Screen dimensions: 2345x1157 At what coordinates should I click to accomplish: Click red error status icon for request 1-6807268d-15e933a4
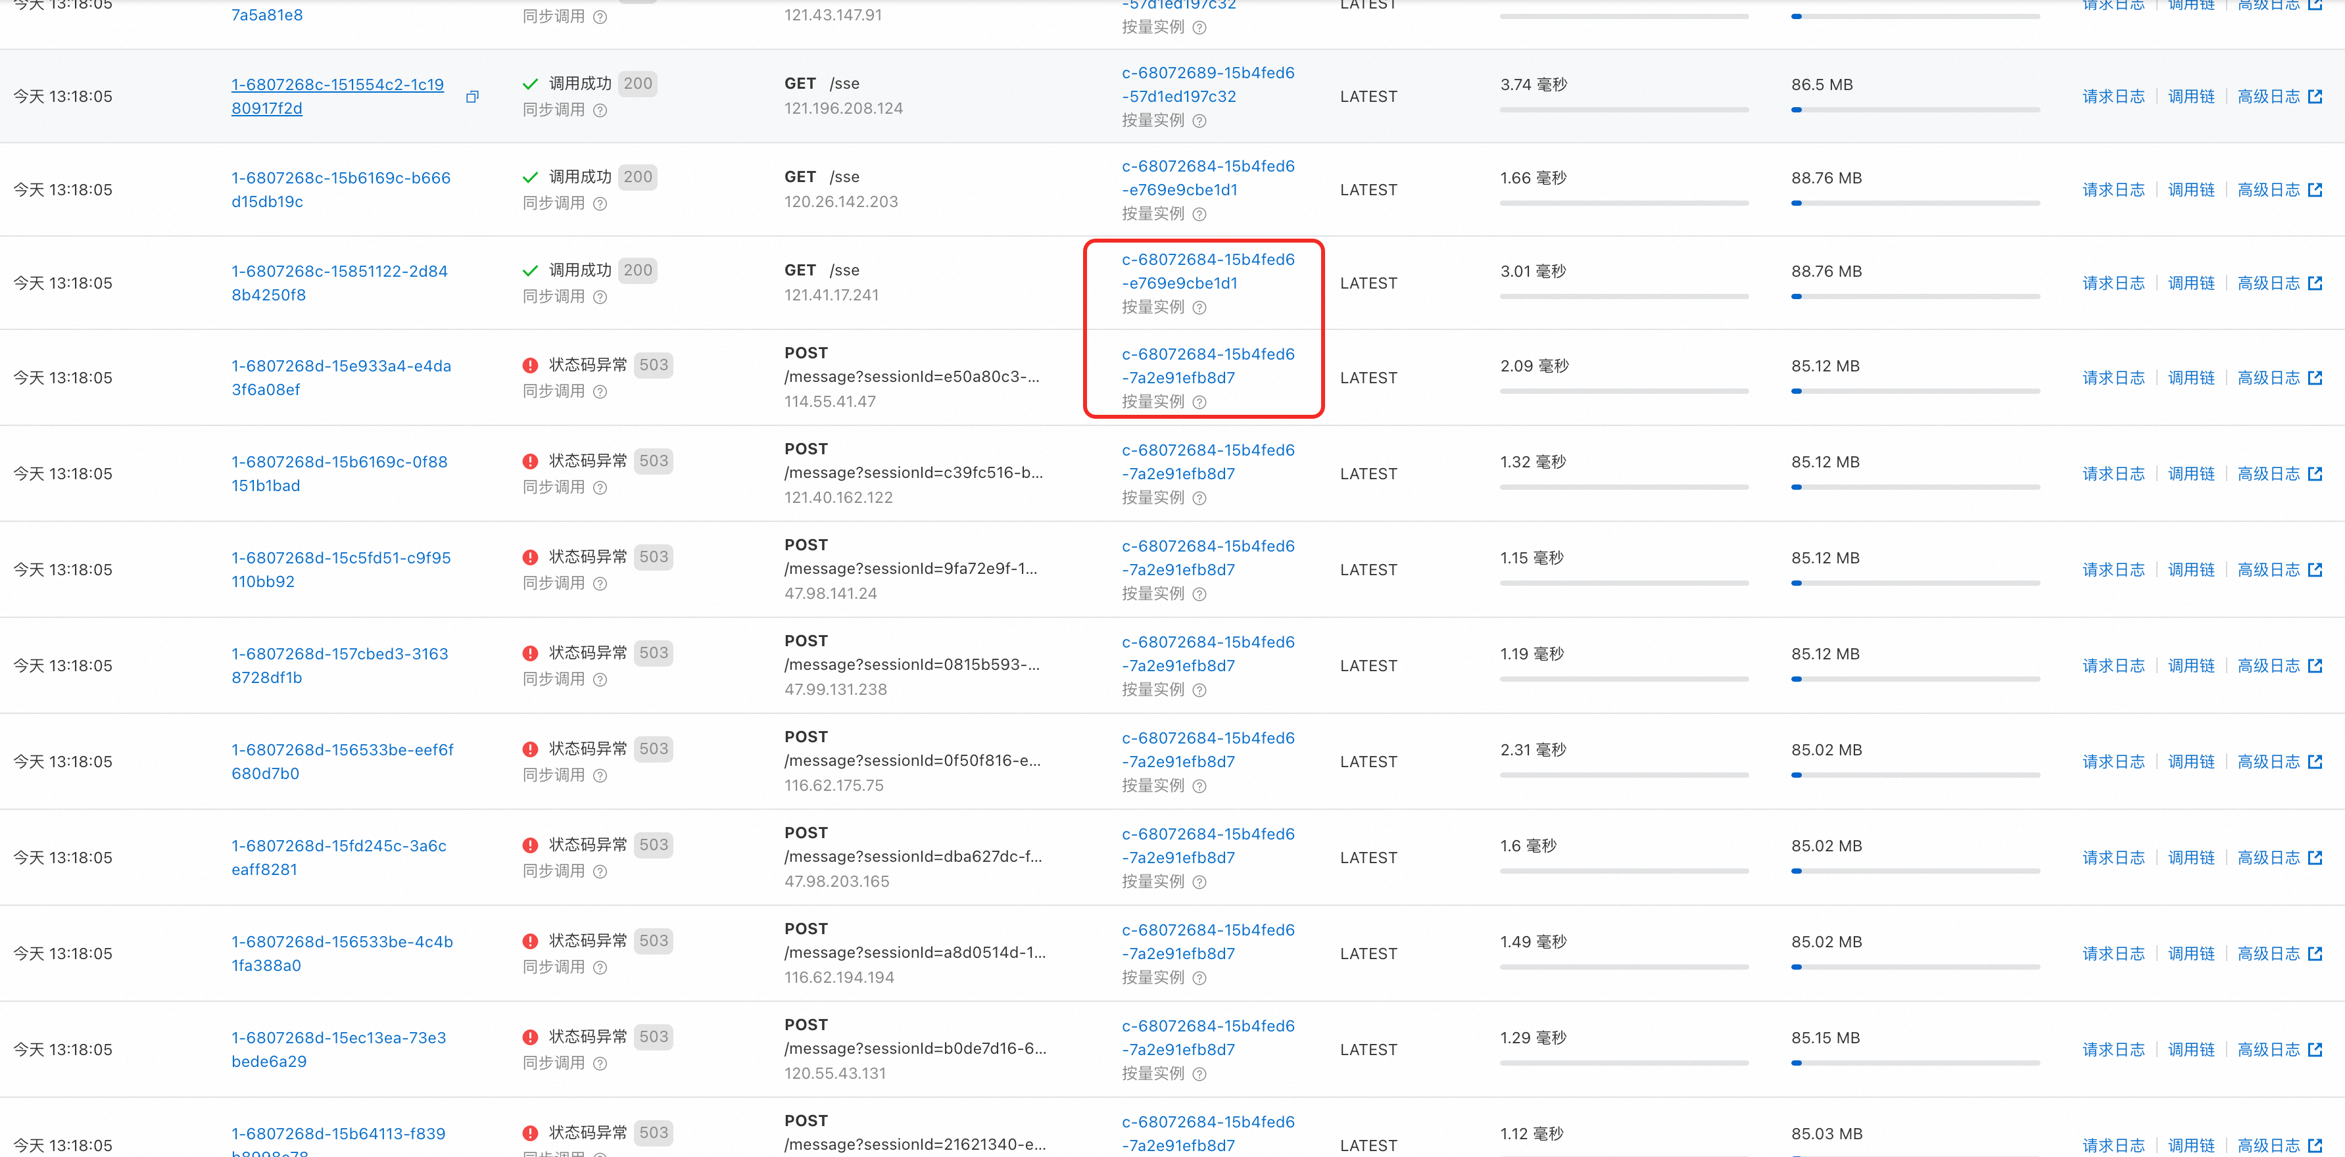pyautogui.click(x=530, y=365)
